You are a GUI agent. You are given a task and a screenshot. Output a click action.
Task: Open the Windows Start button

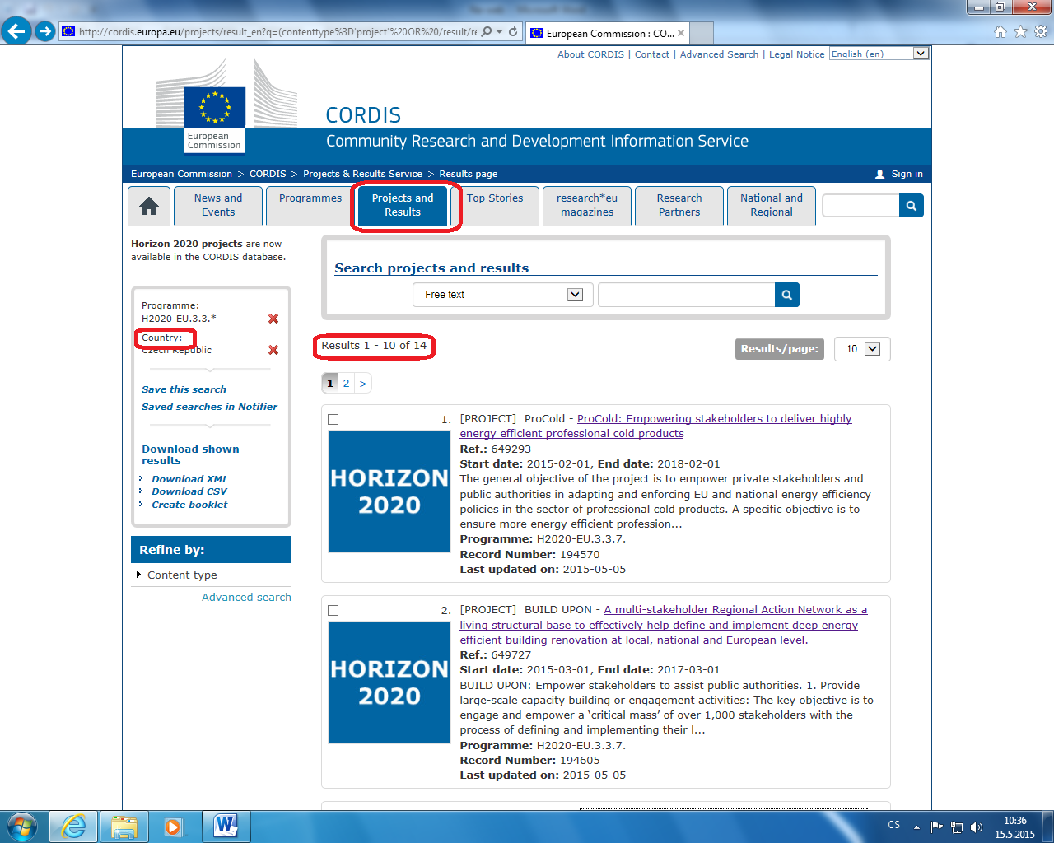pyautogui.click(x=22, y=827)
